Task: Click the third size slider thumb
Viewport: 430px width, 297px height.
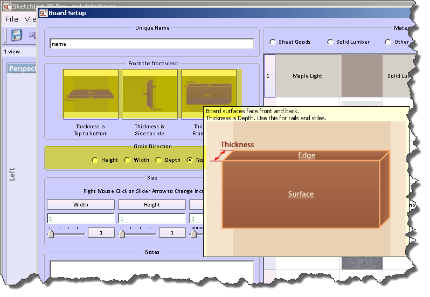Action: (x=193, y=233)
